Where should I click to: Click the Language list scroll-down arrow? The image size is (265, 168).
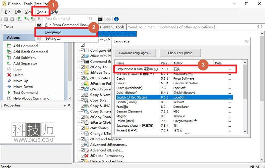245,131
